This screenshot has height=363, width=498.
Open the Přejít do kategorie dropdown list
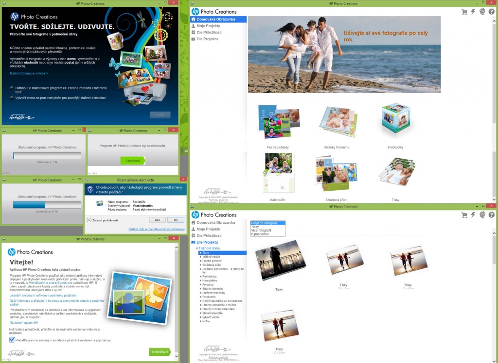(x=268, y=223)
